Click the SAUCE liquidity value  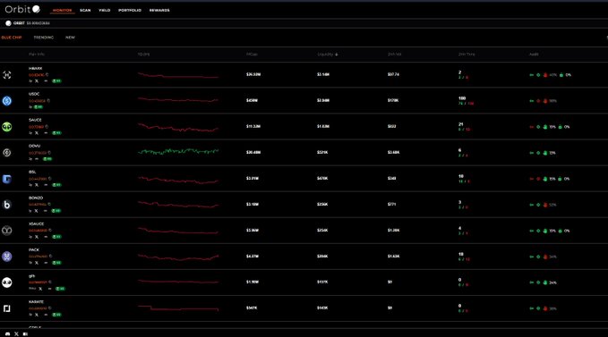pos(323,127)
